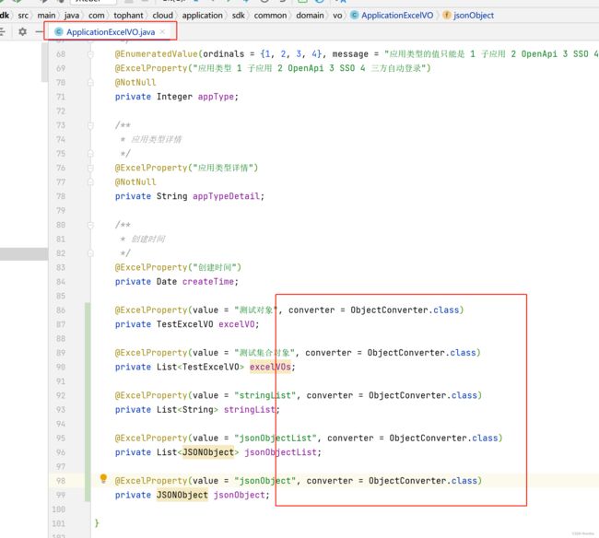Collapse fold marker at line 68
The image size is (599, 538).
[x=90, y=54]
